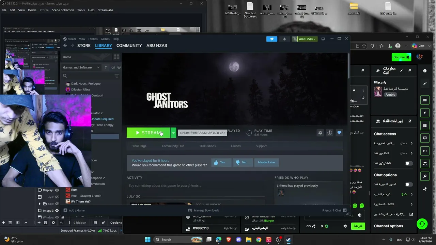Open Discord from the taskbar

pos(238,240)
